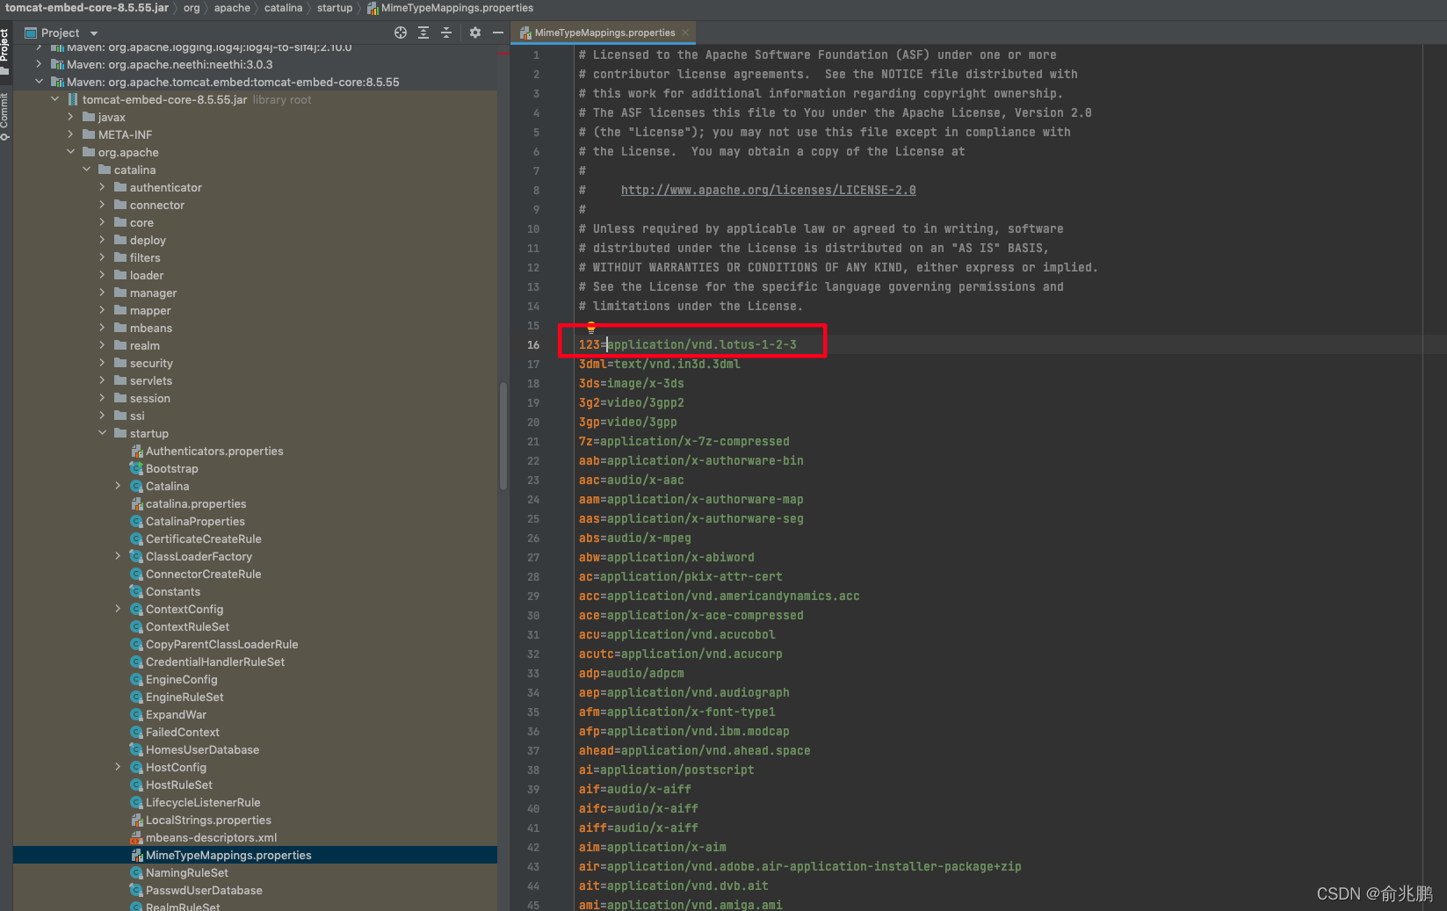The height and width of the screenshot is (911, 1447).
Task: Click the aac=audio/x-aac line
Action: click(x=631, y=480)
